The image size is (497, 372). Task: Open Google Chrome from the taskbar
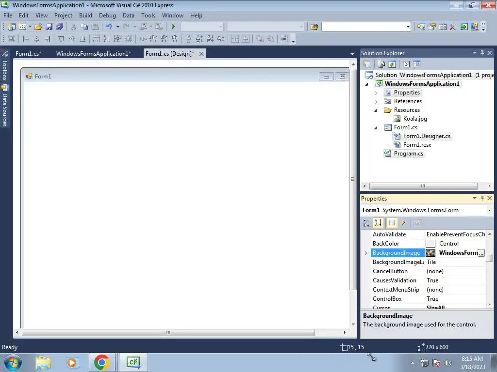click(101, 362)
